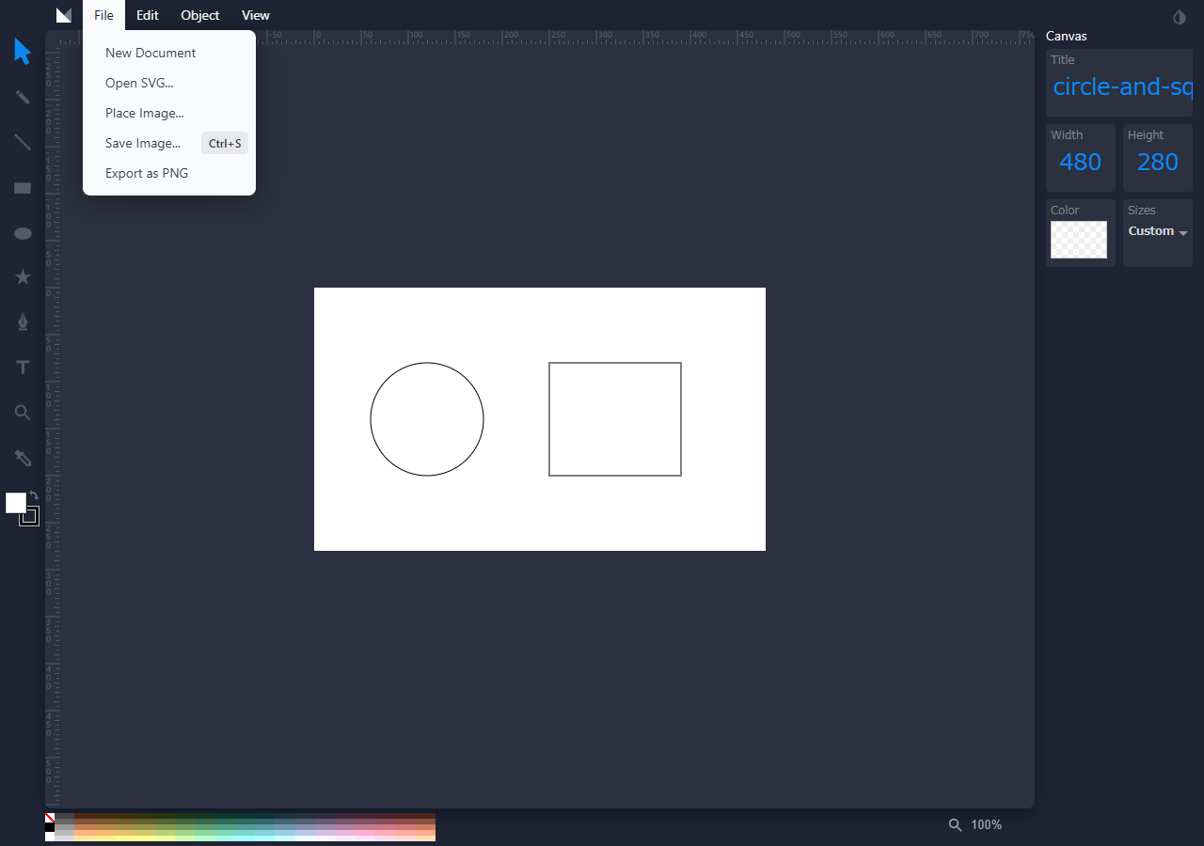Open the zoom level 100% dropdown

point(986,824)
